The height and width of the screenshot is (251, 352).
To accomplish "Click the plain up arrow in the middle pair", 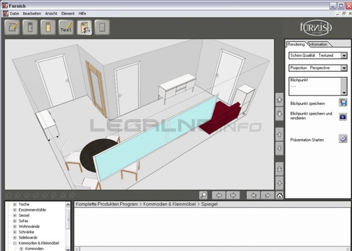I will click(279, 134).
